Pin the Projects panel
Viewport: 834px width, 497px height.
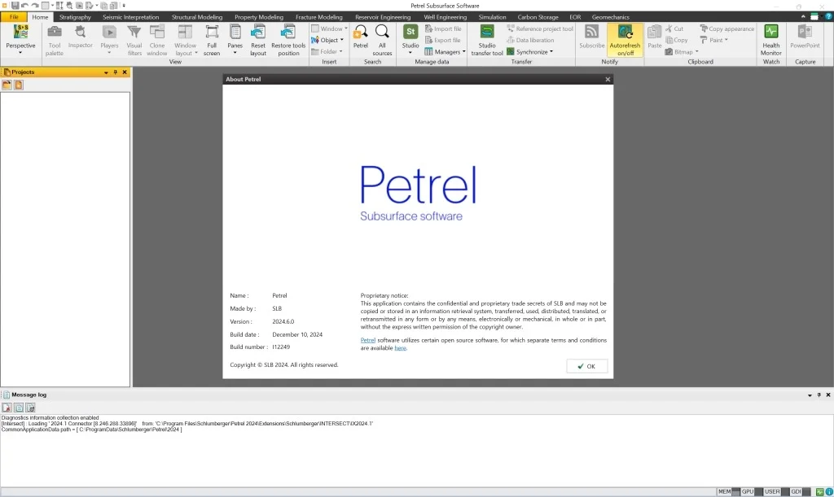[116, 72]
